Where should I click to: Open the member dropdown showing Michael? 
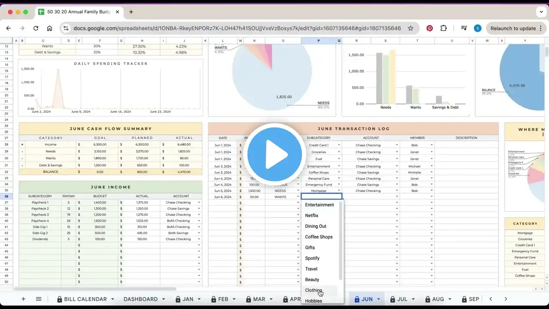pyautogui.click(x=431, y=166)
